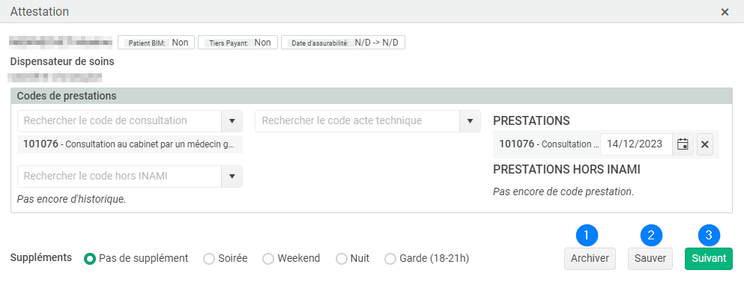Open the hors INAMI code dropdown arrow
The height and width of the screenshot is (282, 744).
point(232,177)
